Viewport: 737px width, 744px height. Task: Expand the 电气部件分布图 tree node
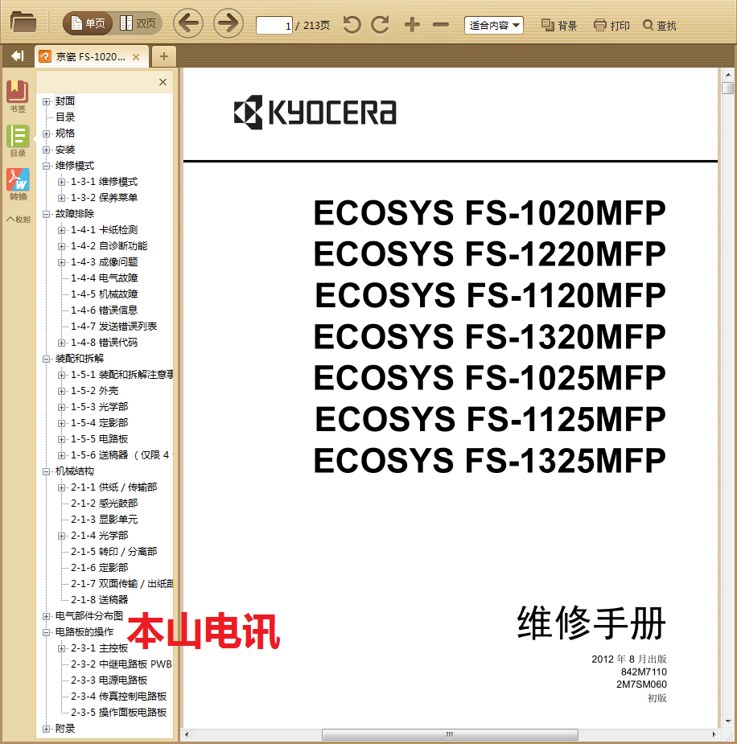pos(46,616)
